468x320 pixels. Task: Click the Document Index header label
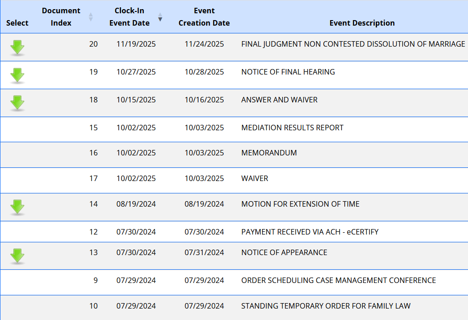pyautogui.click(x=61, y=17)
